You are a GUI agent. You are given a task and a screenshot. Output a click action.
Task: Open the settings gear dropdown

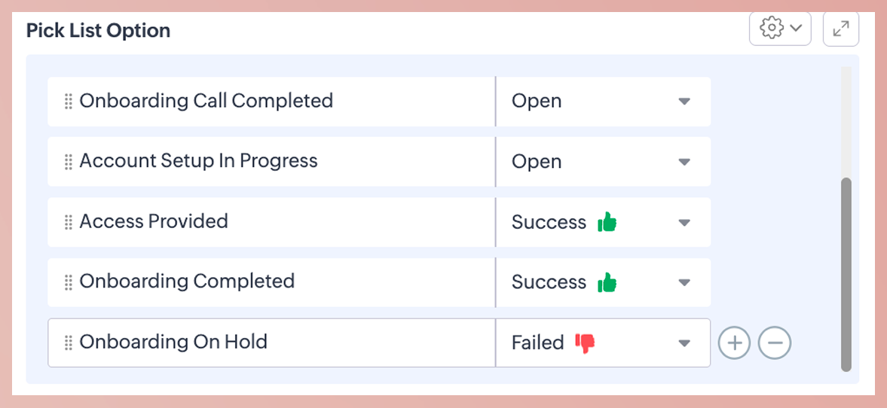780,29
